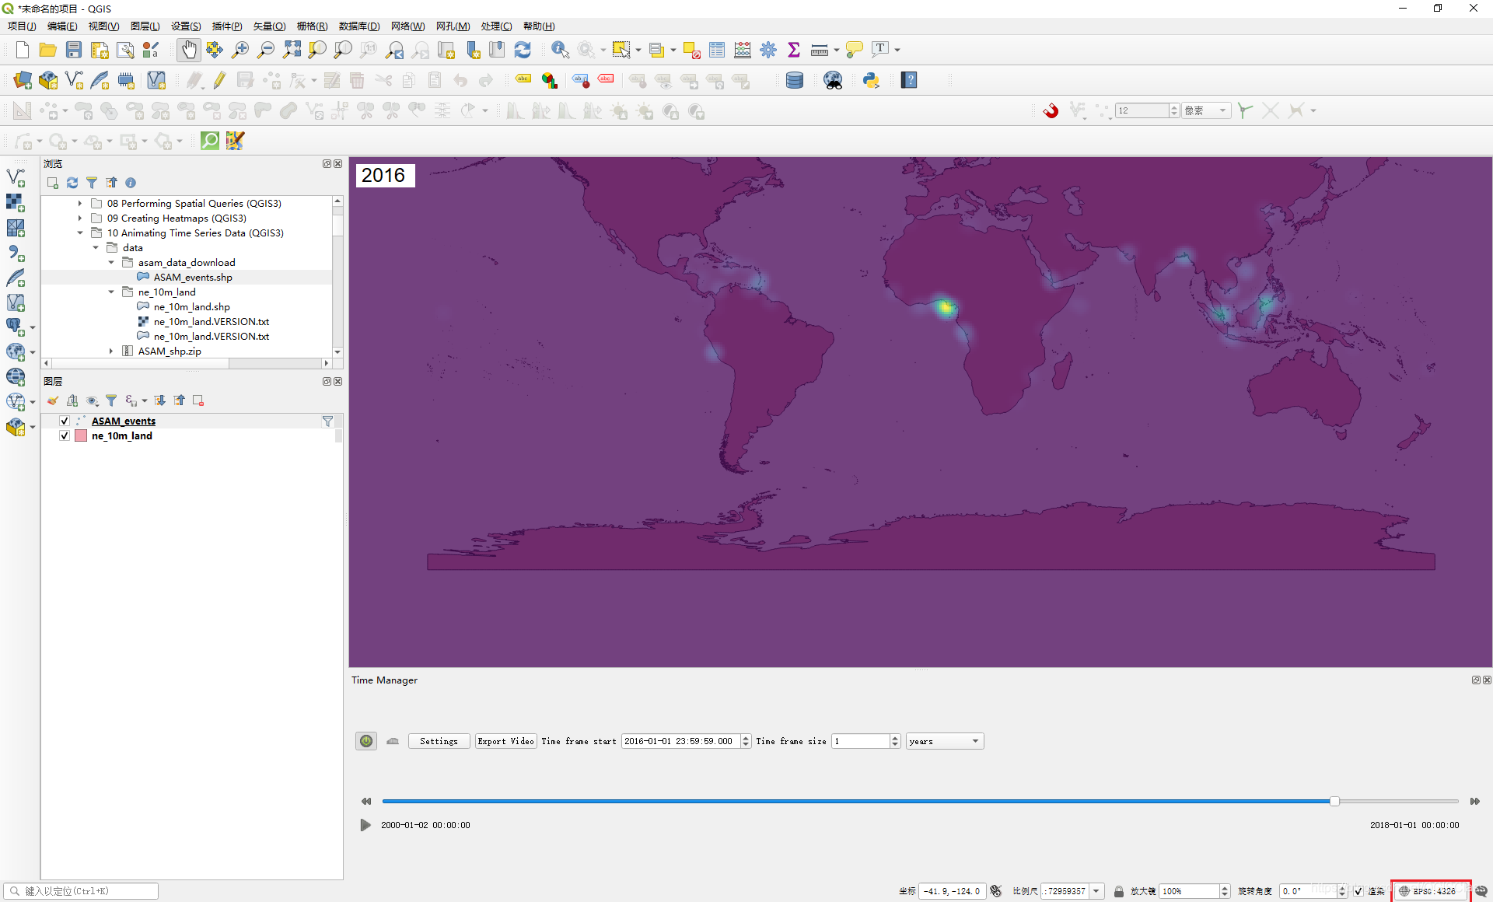Open the DB Manager database icon

[x=795, y=80]
